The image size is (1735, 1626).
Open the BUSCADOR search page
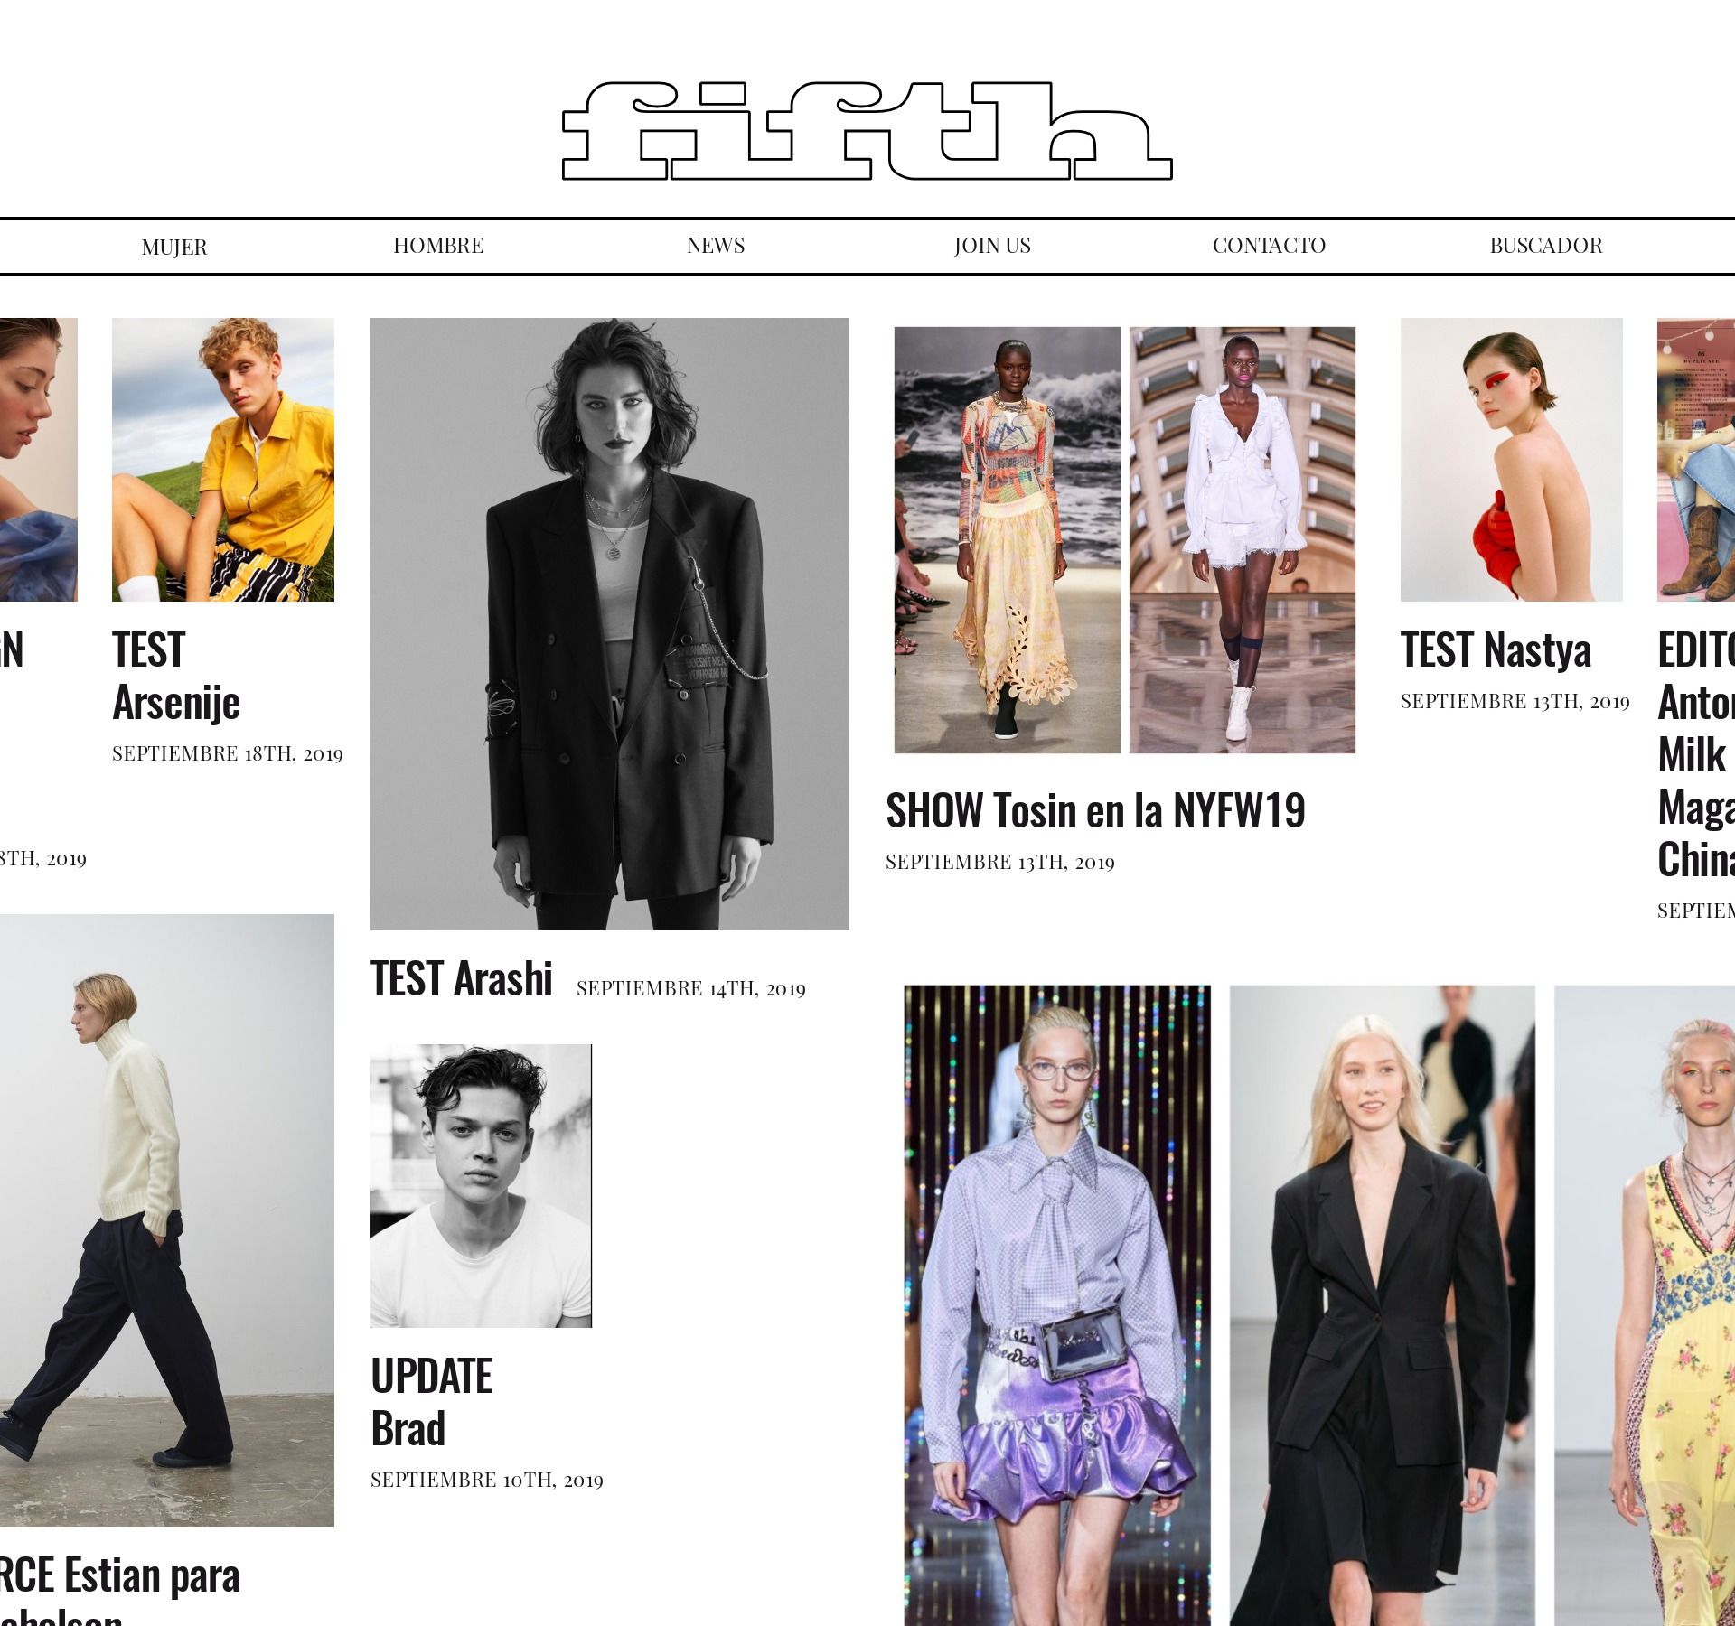coord(1545,245)
